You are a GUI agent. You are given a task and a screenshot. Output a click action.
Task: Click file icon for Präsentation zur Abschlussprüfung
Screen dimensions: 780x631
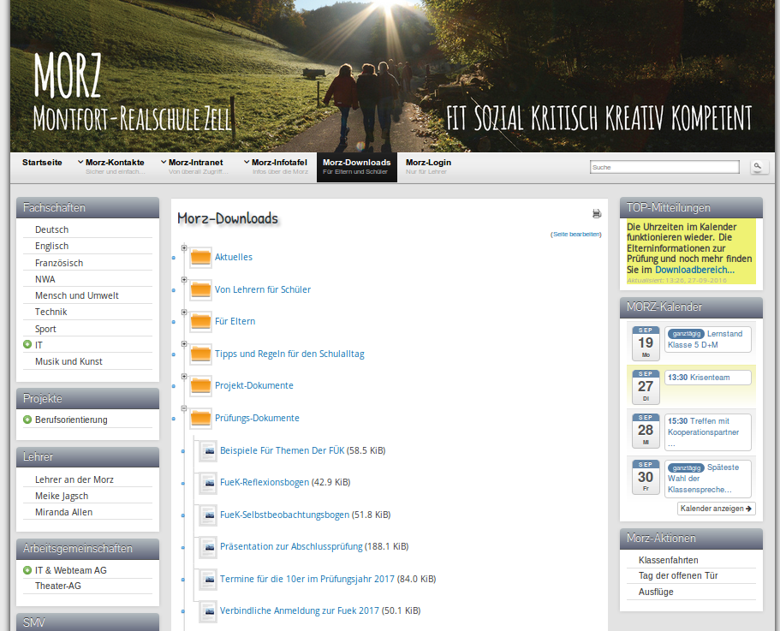(209, 547)
